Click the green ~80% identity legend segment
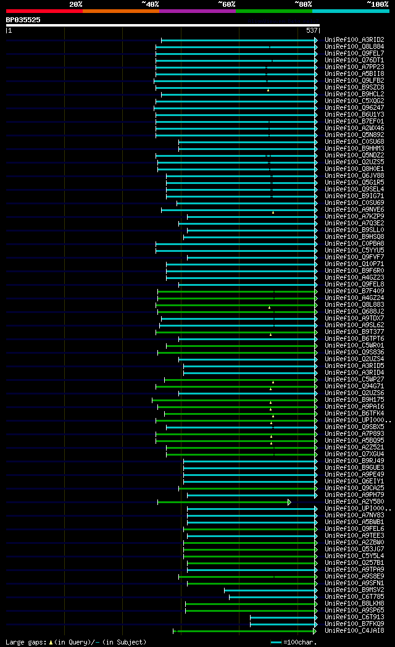 (274, 11)
